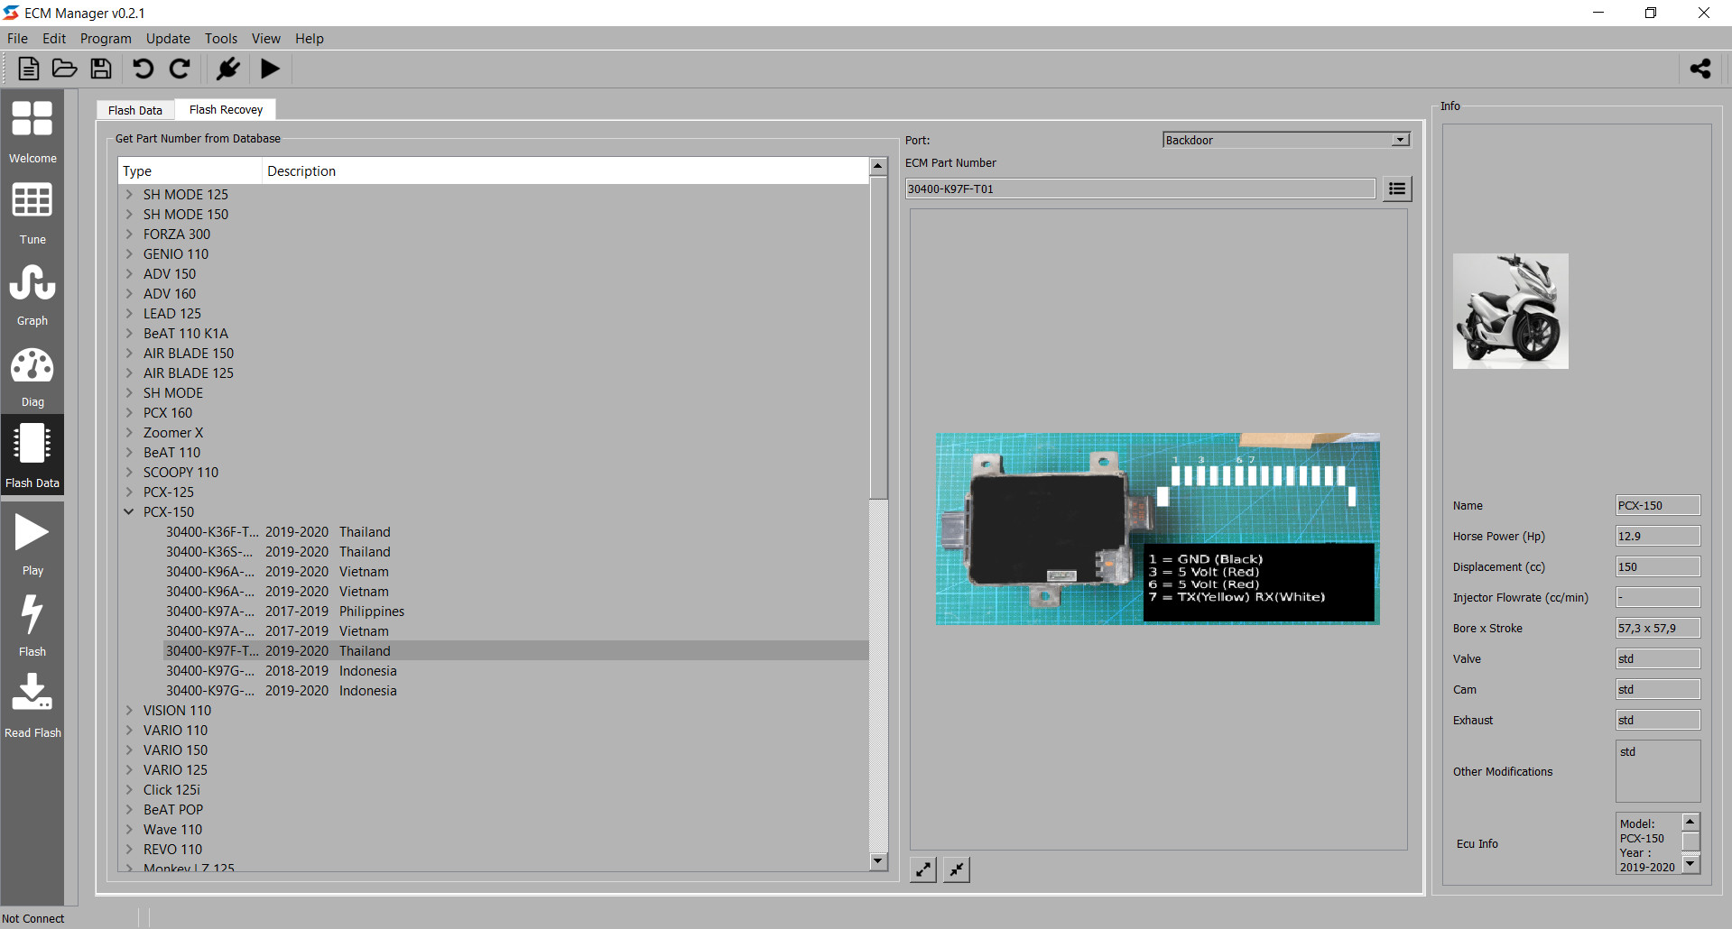Screen dimensions: 1732x929
Task: Open the Play sidebar panel
Action: click(x=32, y=542)
